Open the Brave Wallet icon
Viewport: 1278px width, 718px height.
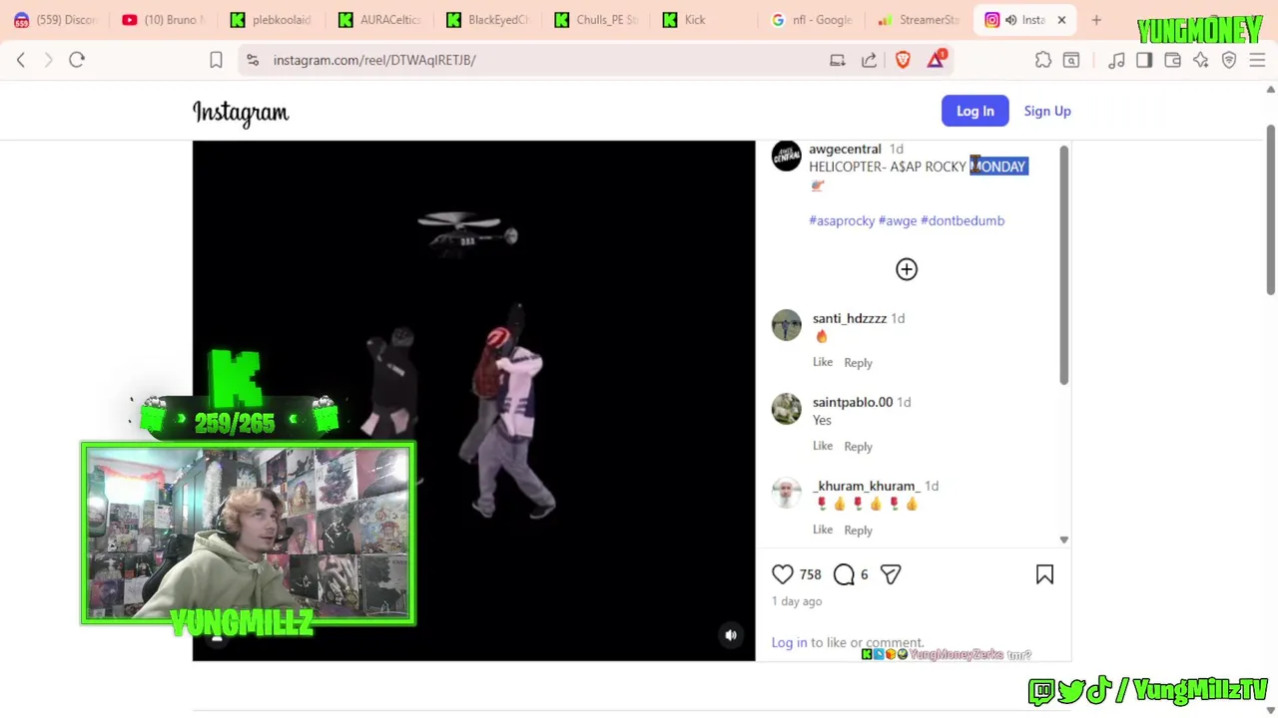[x=1173, y=60]
